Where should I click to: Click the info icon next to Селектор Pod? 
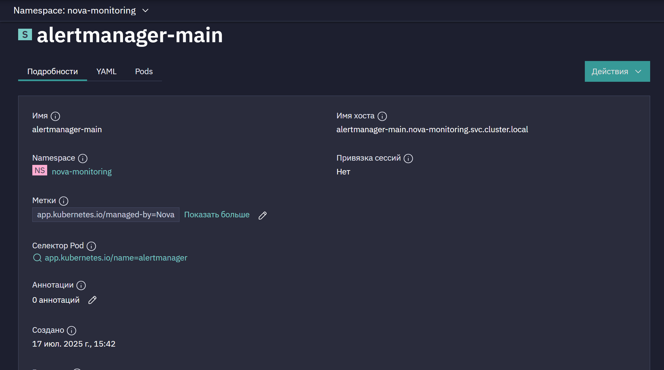tap(91, 246)
